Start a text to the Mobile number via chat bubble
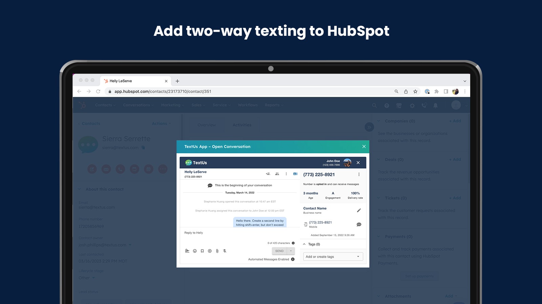The height and width of the screenshot is (304, 542). click(x=359, y=224)
